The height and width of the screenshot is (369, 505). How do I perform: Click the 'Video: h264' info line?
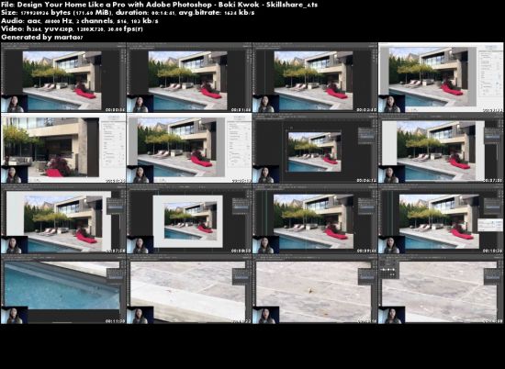72,28
